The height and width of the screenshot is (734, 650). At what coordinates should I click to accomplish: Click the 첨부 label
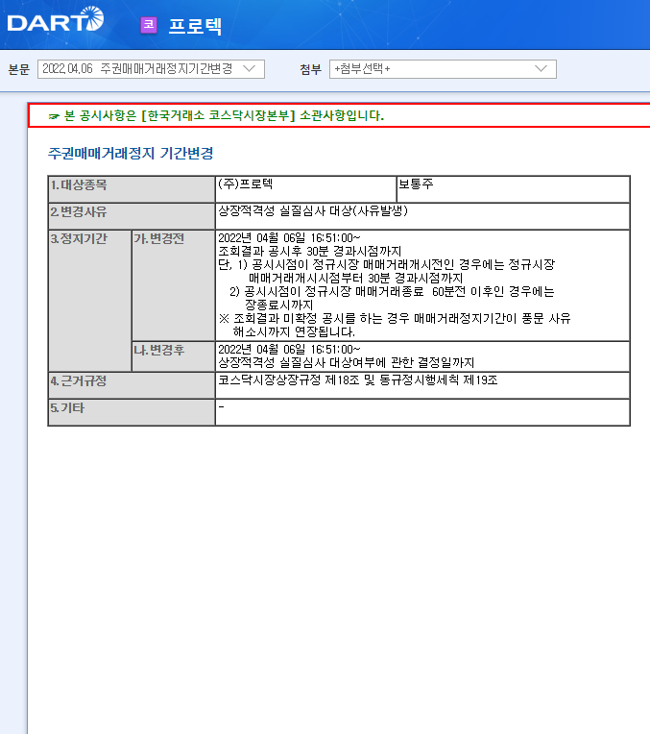310,69
